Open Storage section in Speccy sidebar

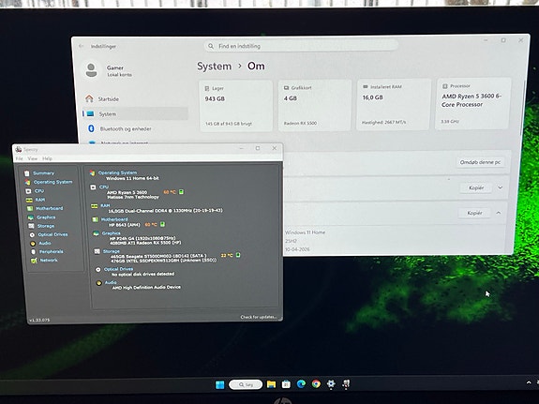point(45,226)
